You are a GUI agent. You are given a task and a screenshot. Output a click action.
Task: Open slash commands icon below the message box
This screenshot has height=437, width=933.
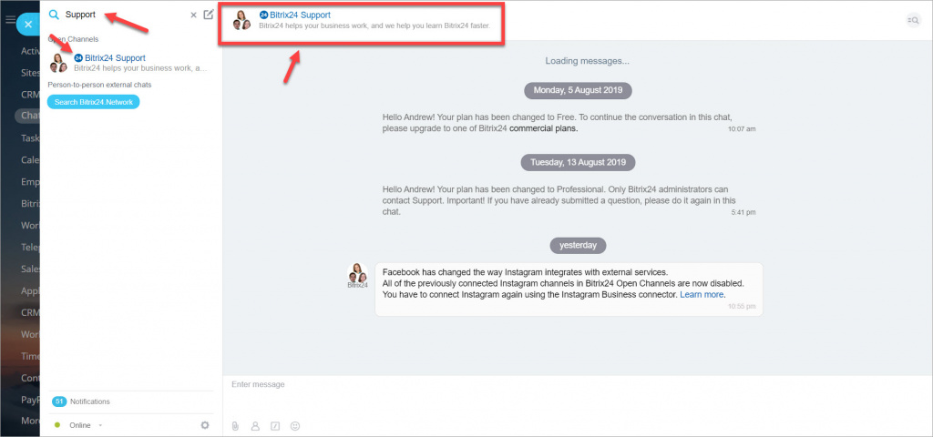pyautogui.click(x=275, y=426)
